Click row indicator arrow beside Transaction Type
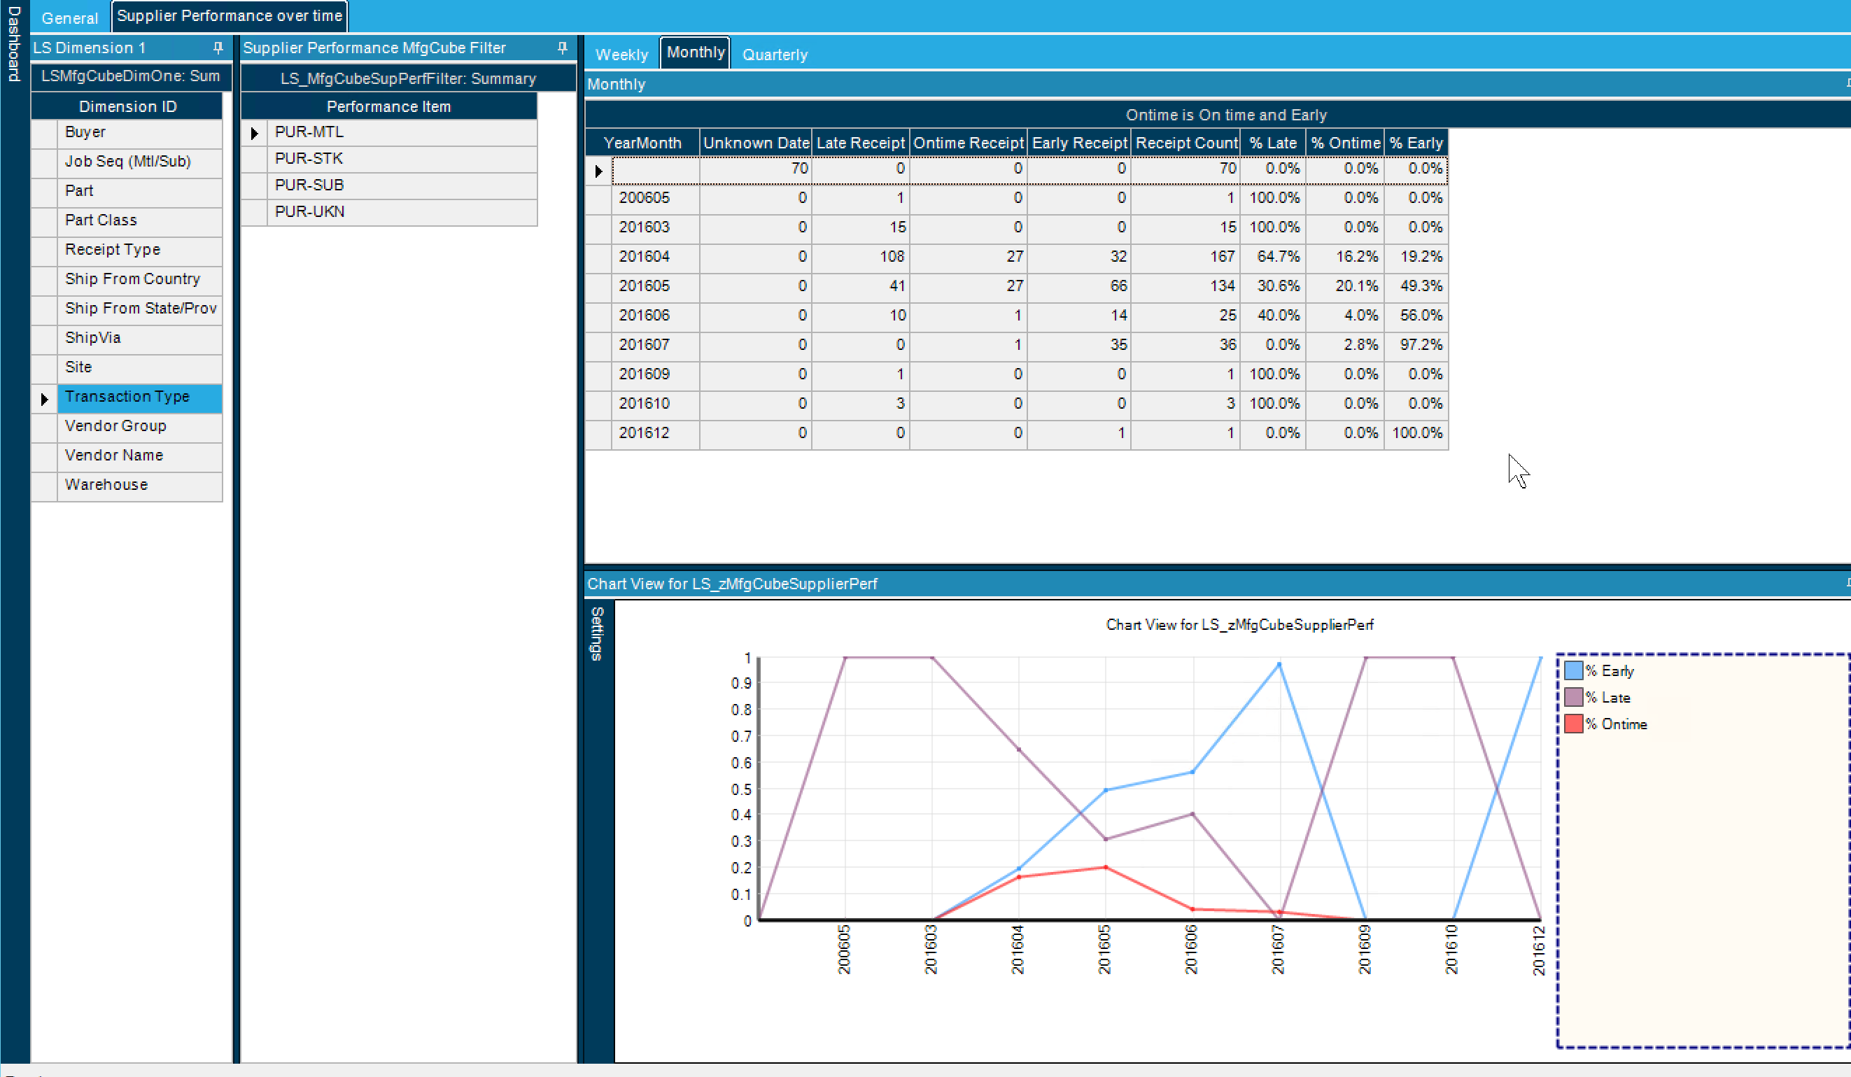 click(44, 399)
